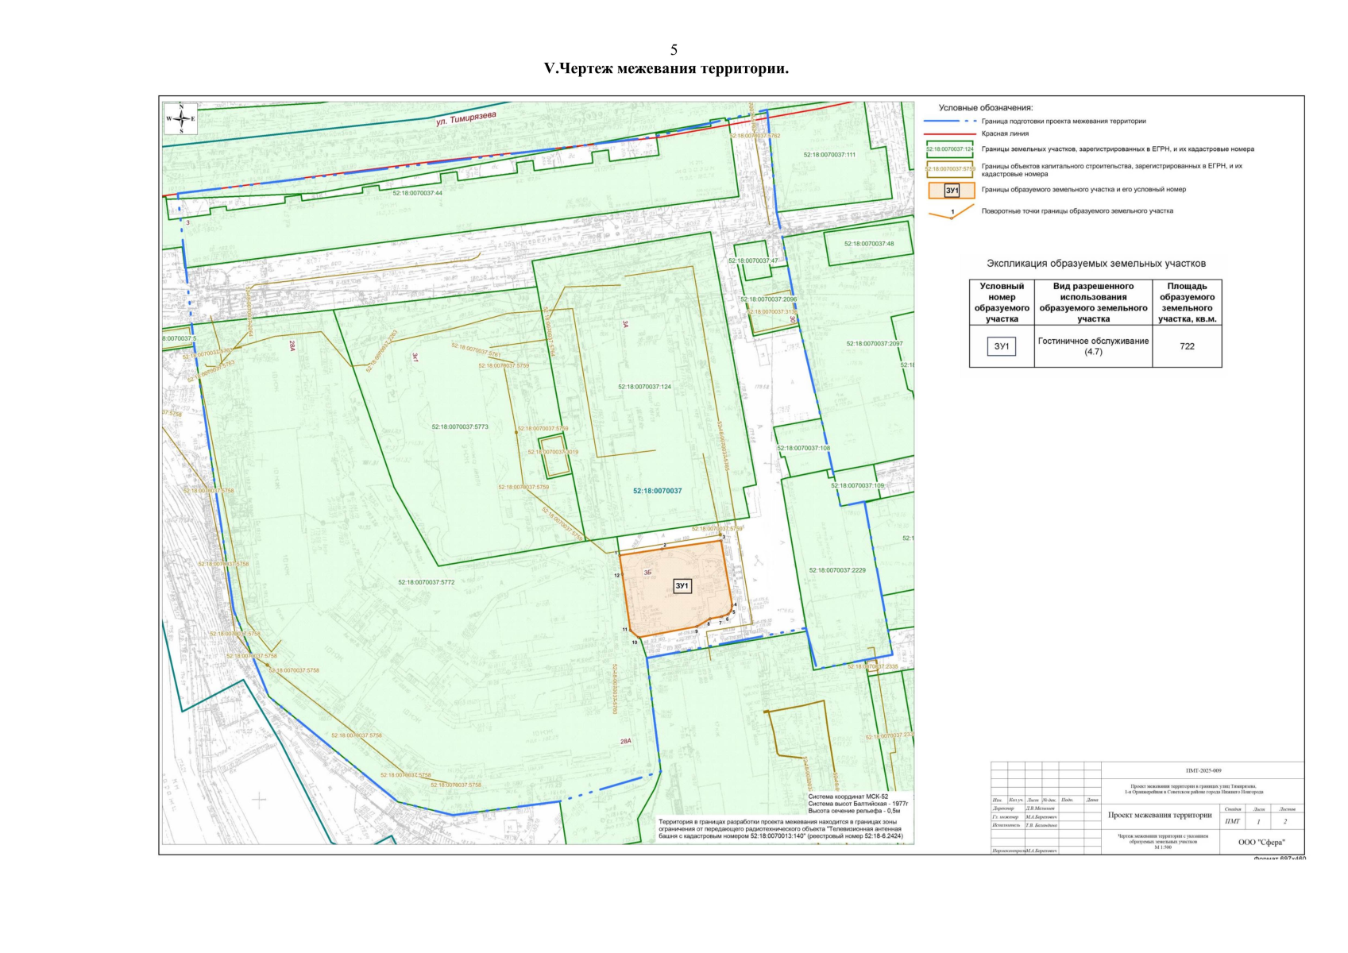Click the orange ЗУ1 swatch in the legend

point(951,191)
